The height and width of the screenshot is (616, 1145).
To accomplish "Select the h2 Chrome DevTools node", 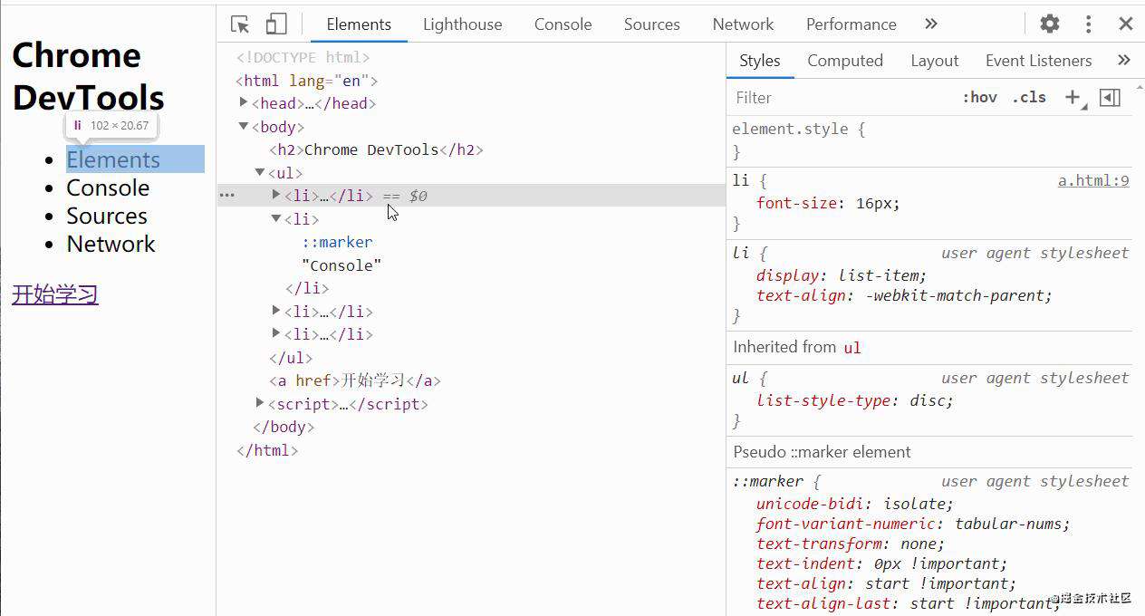I will (x=377, y=149).
